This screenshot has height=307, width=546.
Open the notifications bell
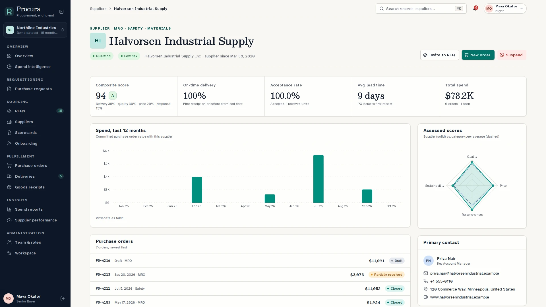pos(475,9)
